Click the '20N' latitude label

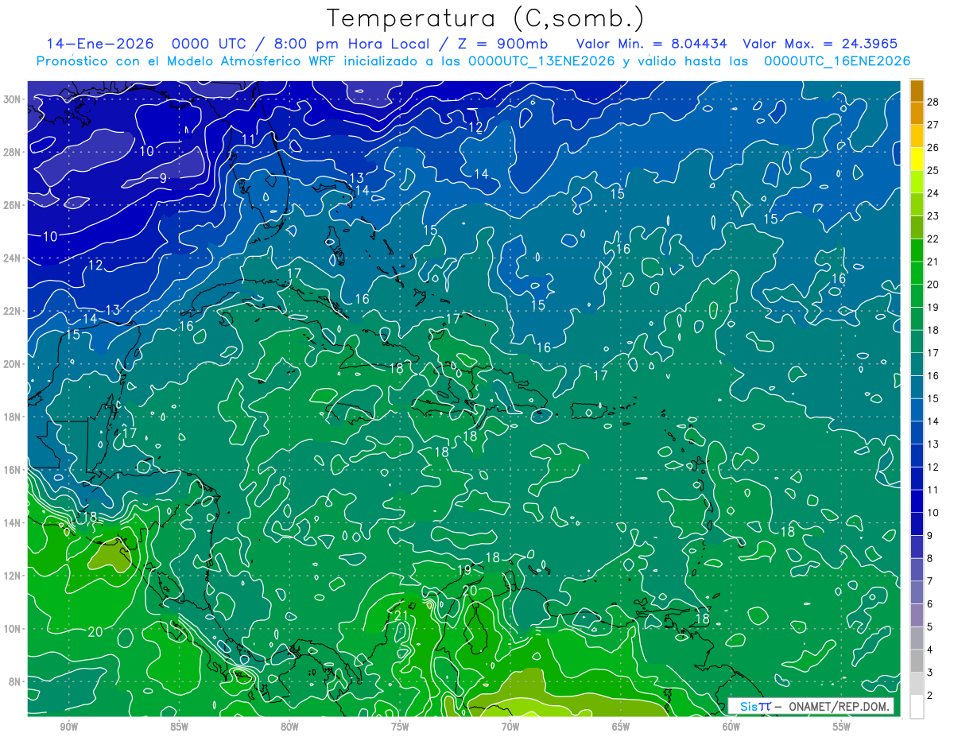[14, 364]
